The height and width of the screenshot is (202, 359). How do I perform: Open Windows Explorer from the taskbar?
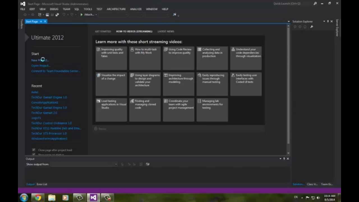coord(52,198)
